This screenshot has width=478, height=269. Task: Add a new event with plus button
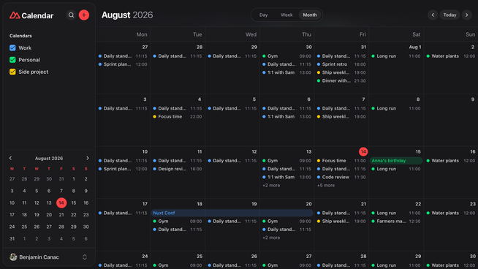click(x=84, y=15)
